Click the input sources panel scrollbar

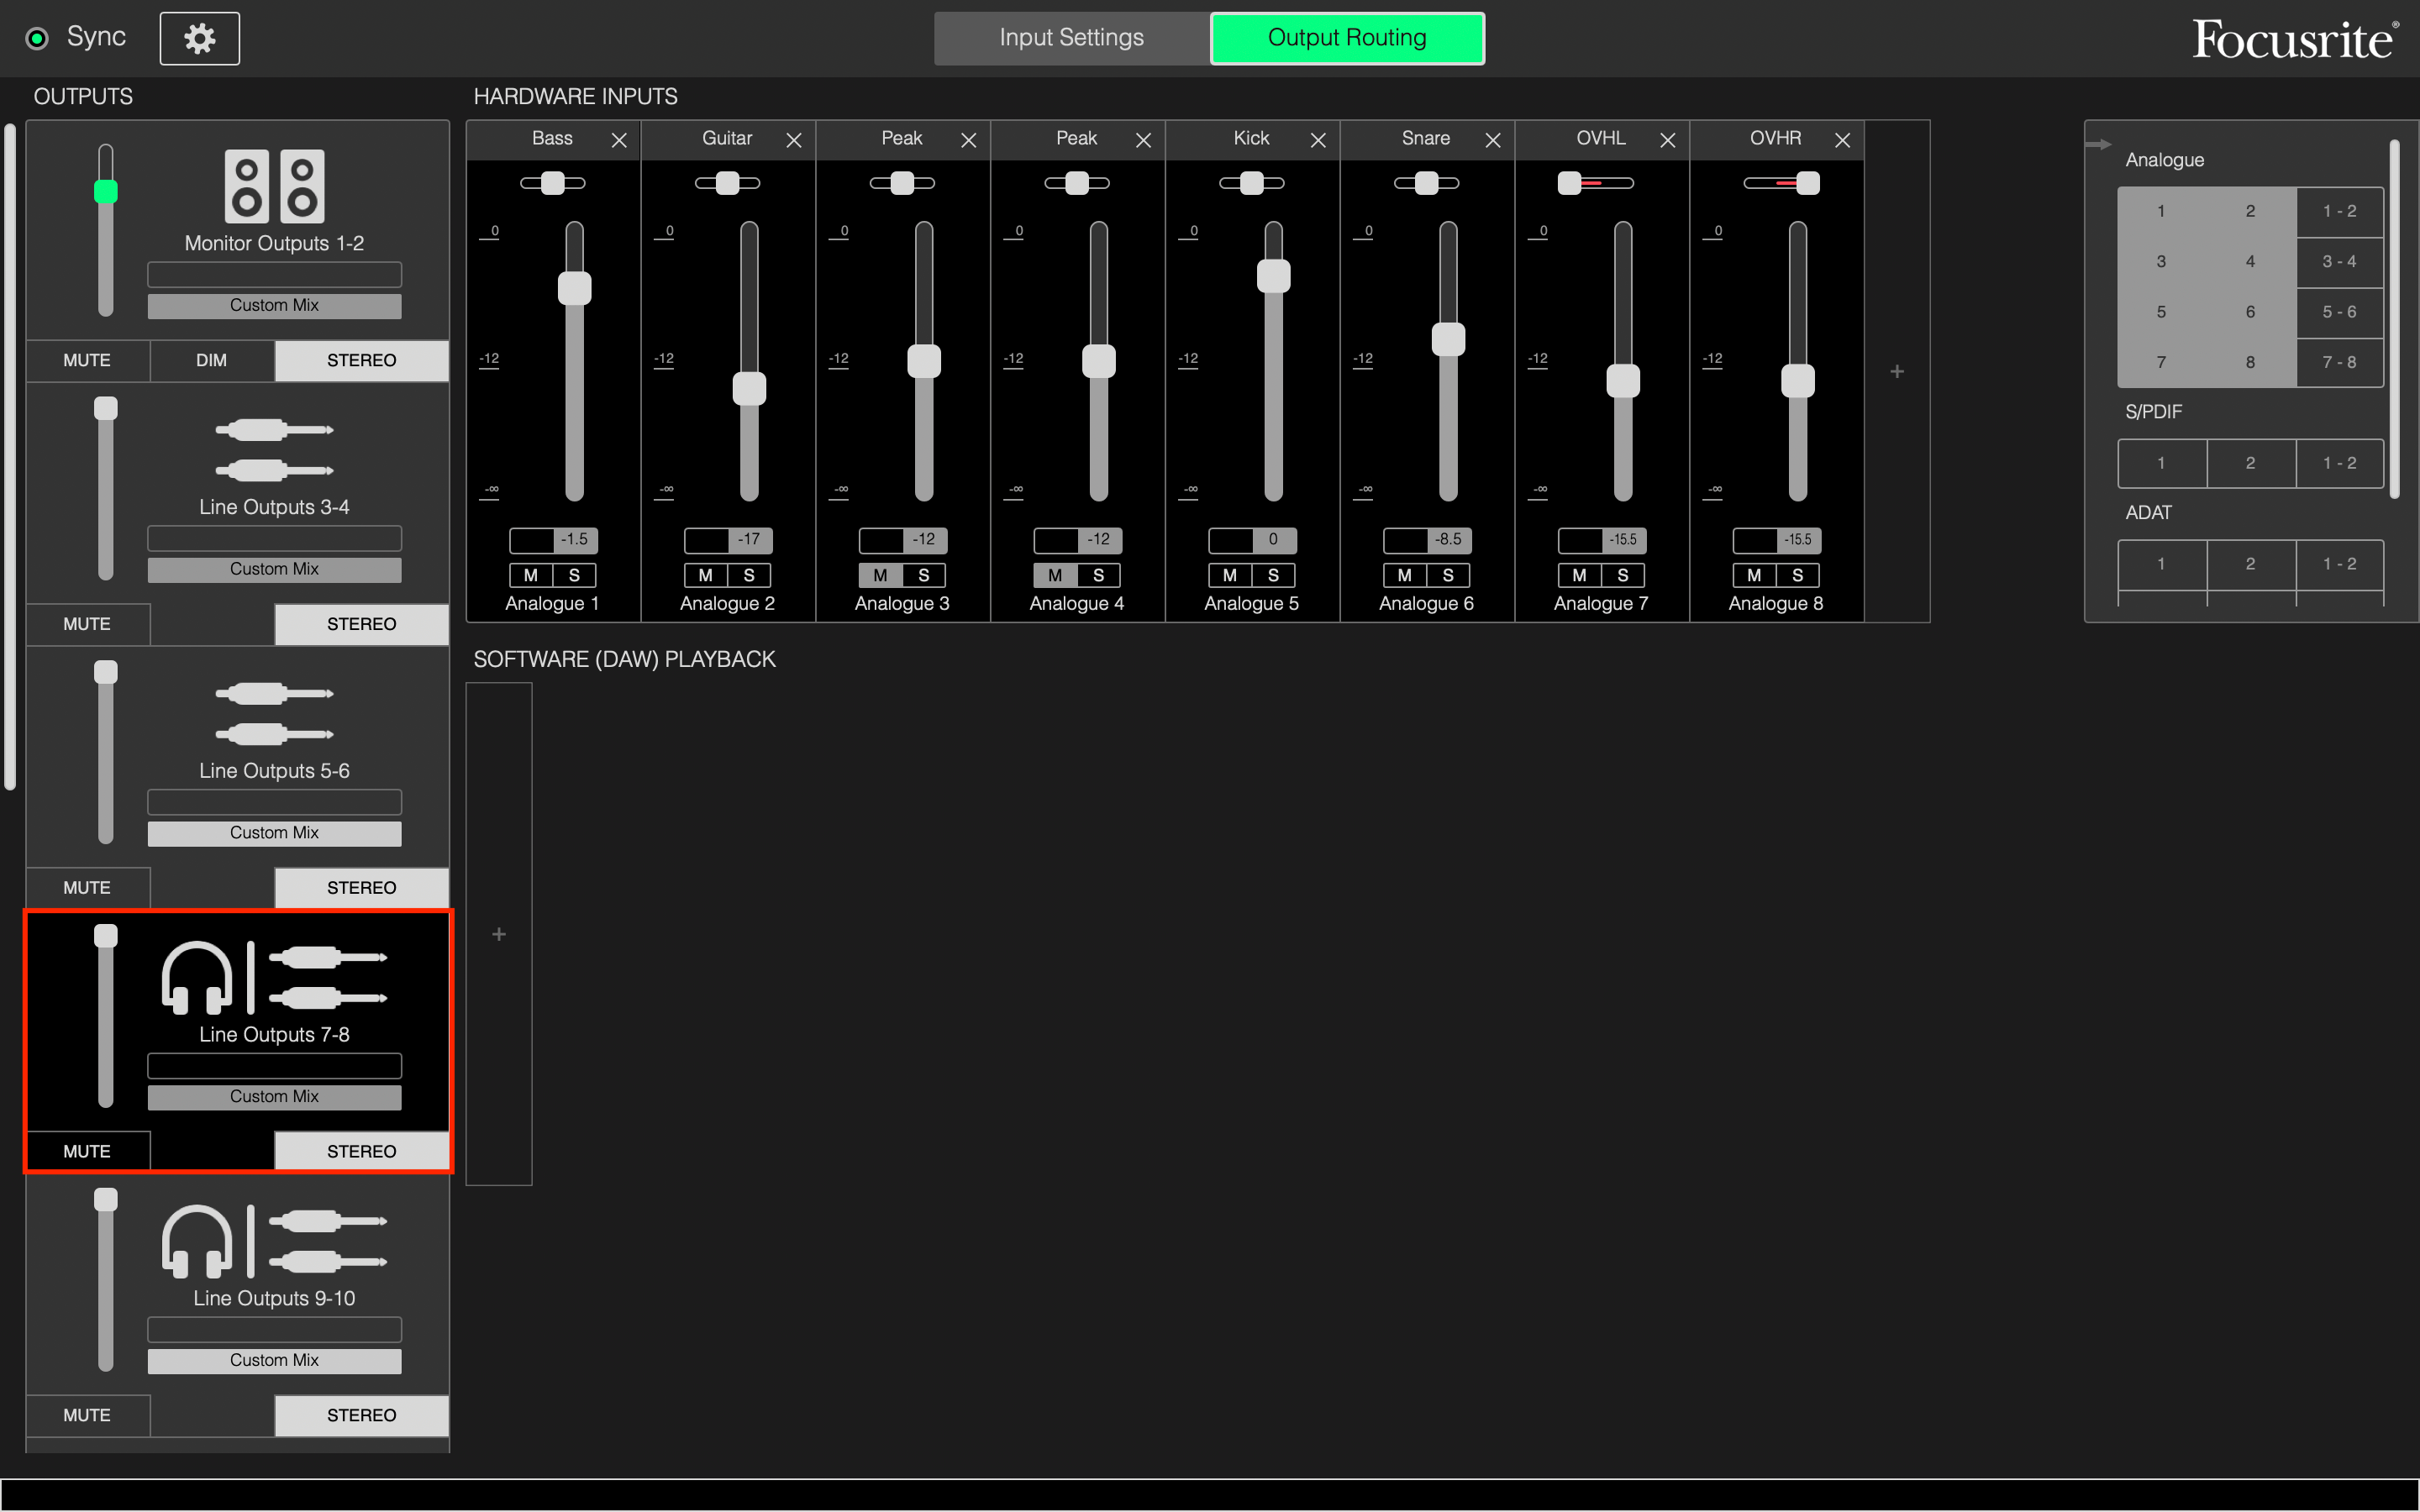pos(2394,318)
